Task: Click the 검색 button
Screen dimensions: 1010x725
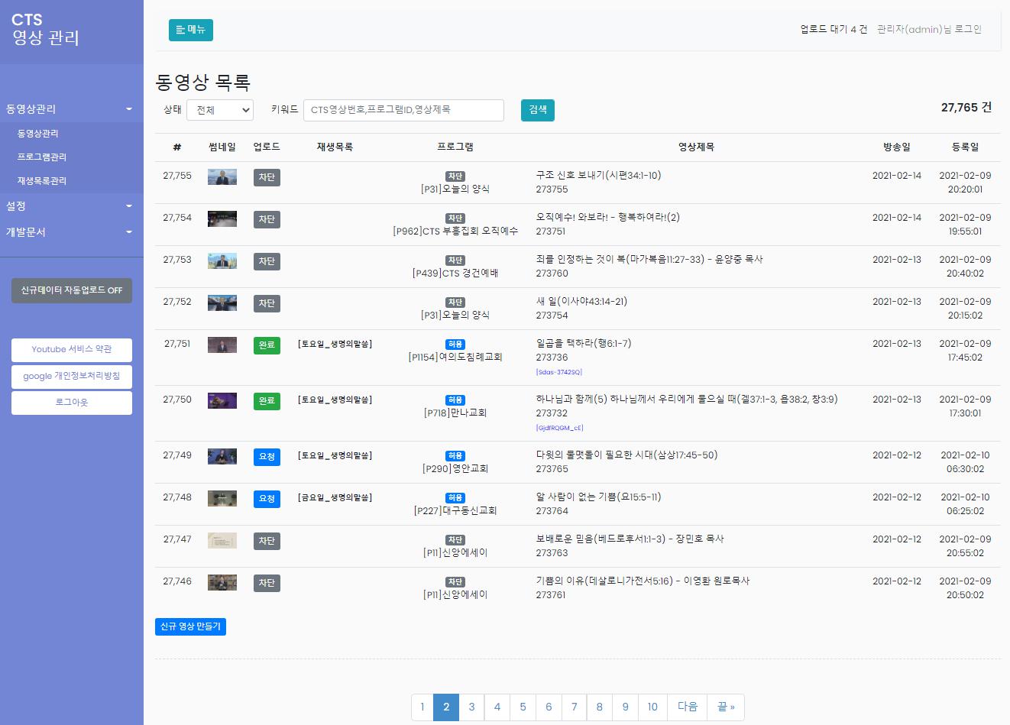Action: (538, 110)
